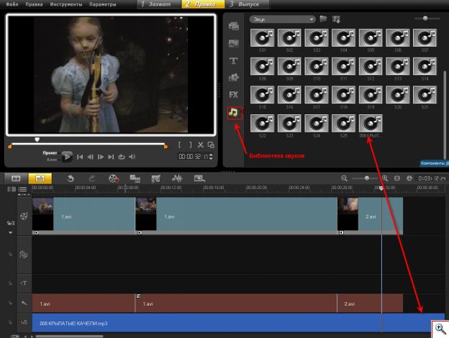
Task: Switch to step 3 Выпуск tab
Action: (x=247, y=4)
